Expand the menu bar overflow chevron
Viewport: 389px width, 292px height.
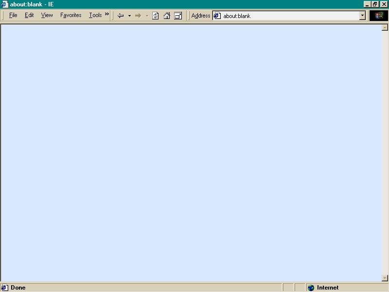[x=106, y=14]
